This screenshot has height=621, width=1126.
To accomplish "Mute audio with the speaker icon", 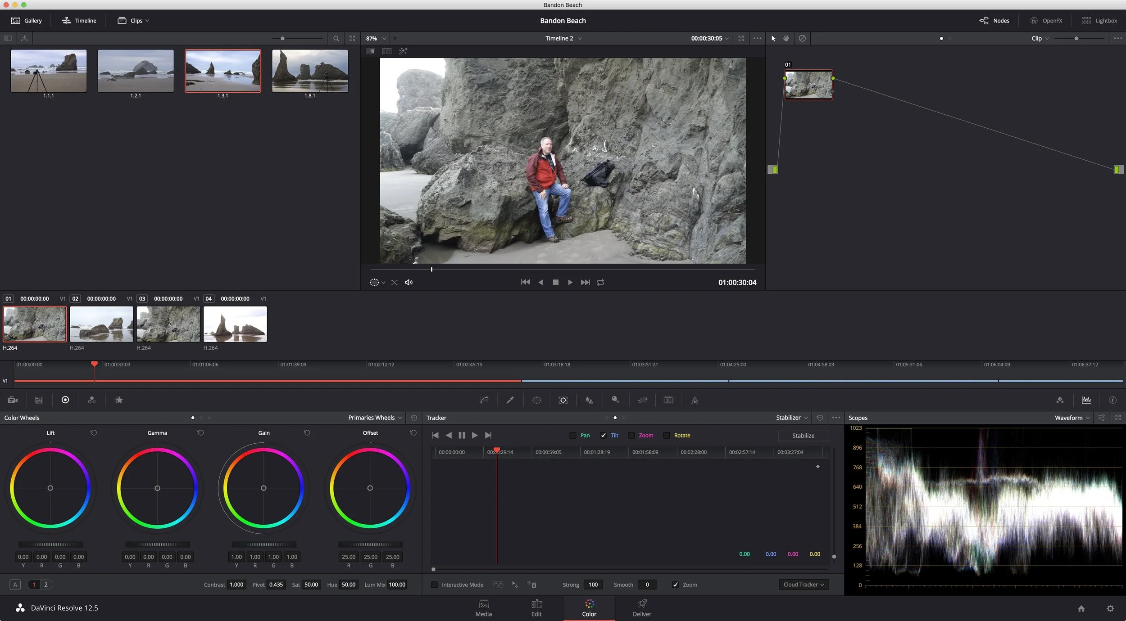I will point(409,282).
